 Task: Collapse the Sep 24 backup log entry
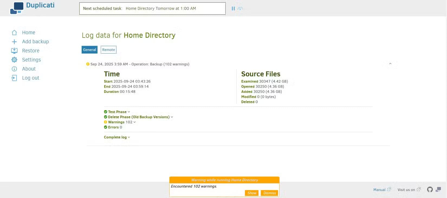pos(390,64)
